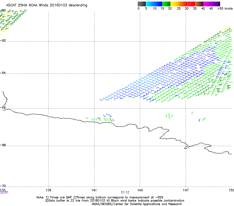
Task: Click the '10' label under the color scale
Action: coord(155,9)
